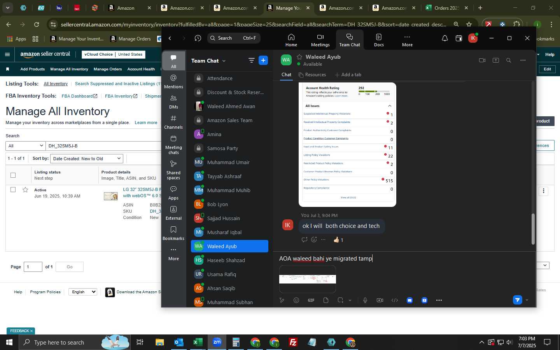Bookmark flag icon in Seller Central nav
Image resolution: width=560 pixels, height=350 pixels.
8,69
